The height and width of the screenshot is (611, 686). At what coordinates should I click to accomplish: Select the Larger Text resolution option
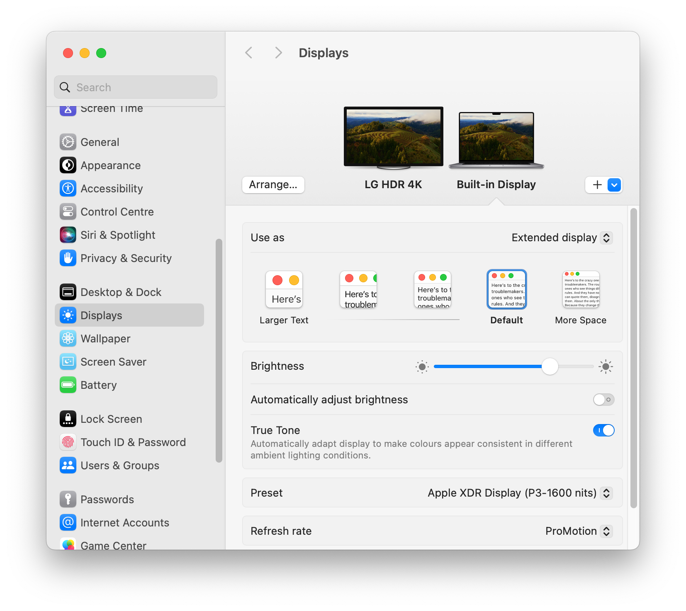click(284, 298)
